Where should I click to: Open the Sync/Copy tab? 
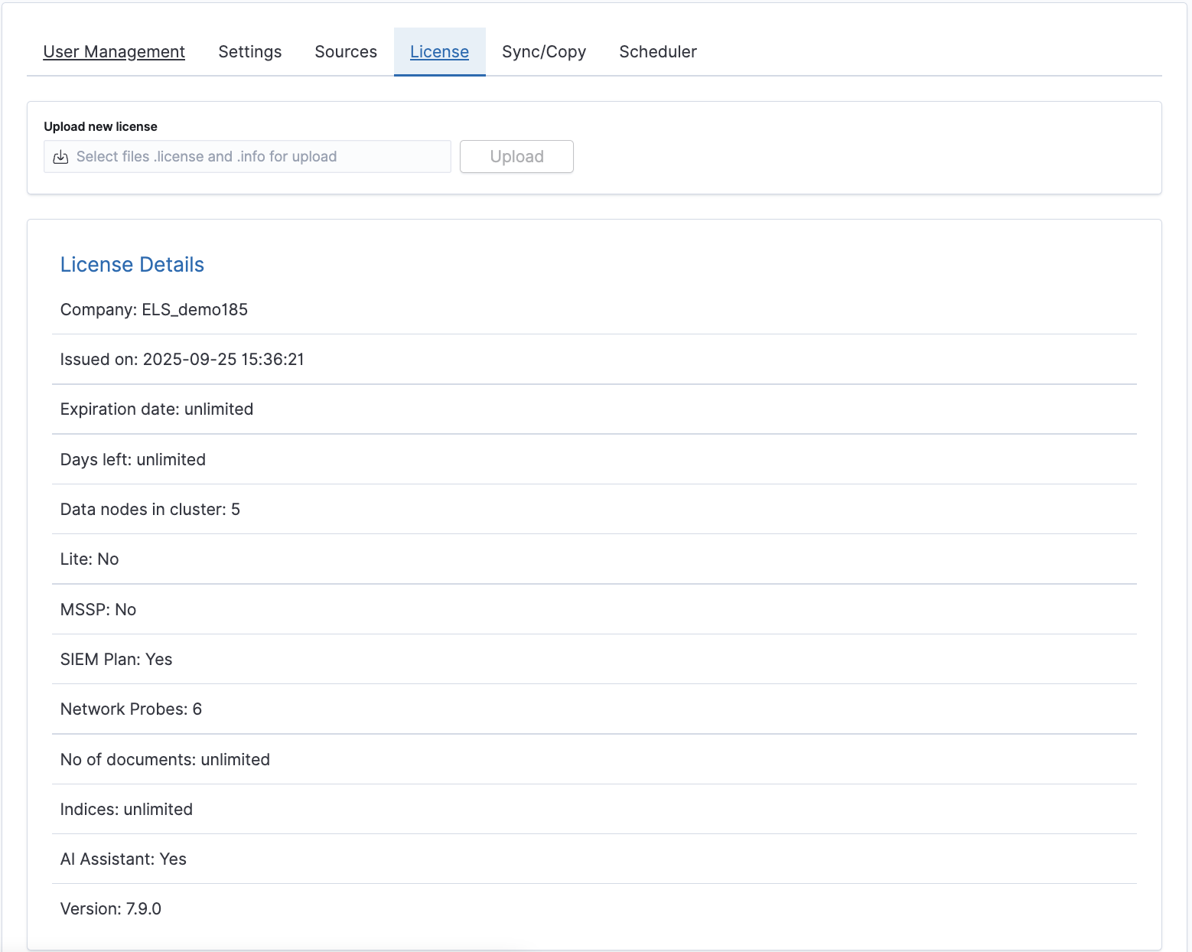543,52
